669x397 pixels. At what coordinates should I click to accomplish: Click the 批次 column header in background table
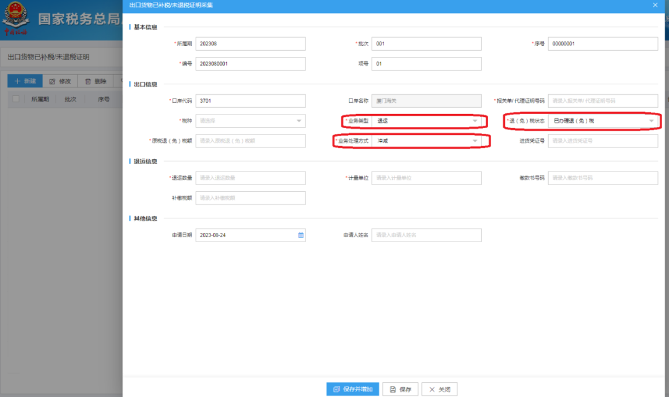[71, 99]
